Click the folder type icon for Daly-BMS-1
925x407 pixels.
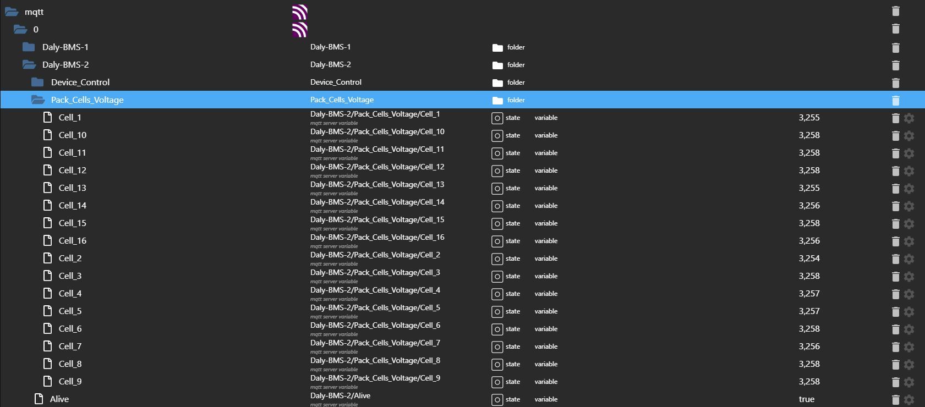point(497,48)
